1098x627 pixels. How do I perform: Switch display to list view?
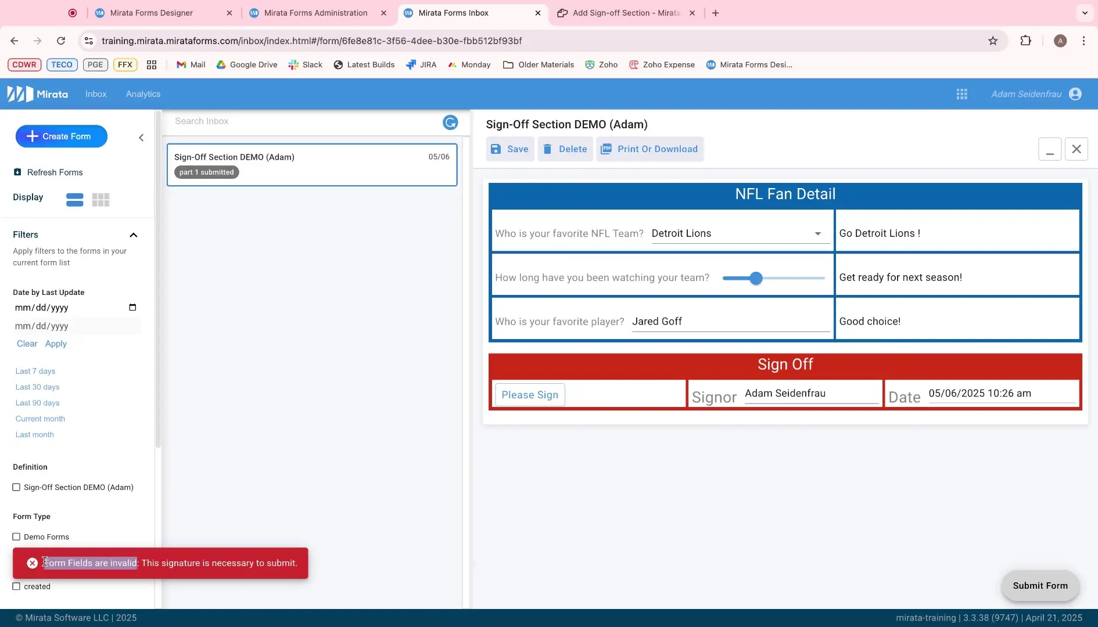pos(74,200)
